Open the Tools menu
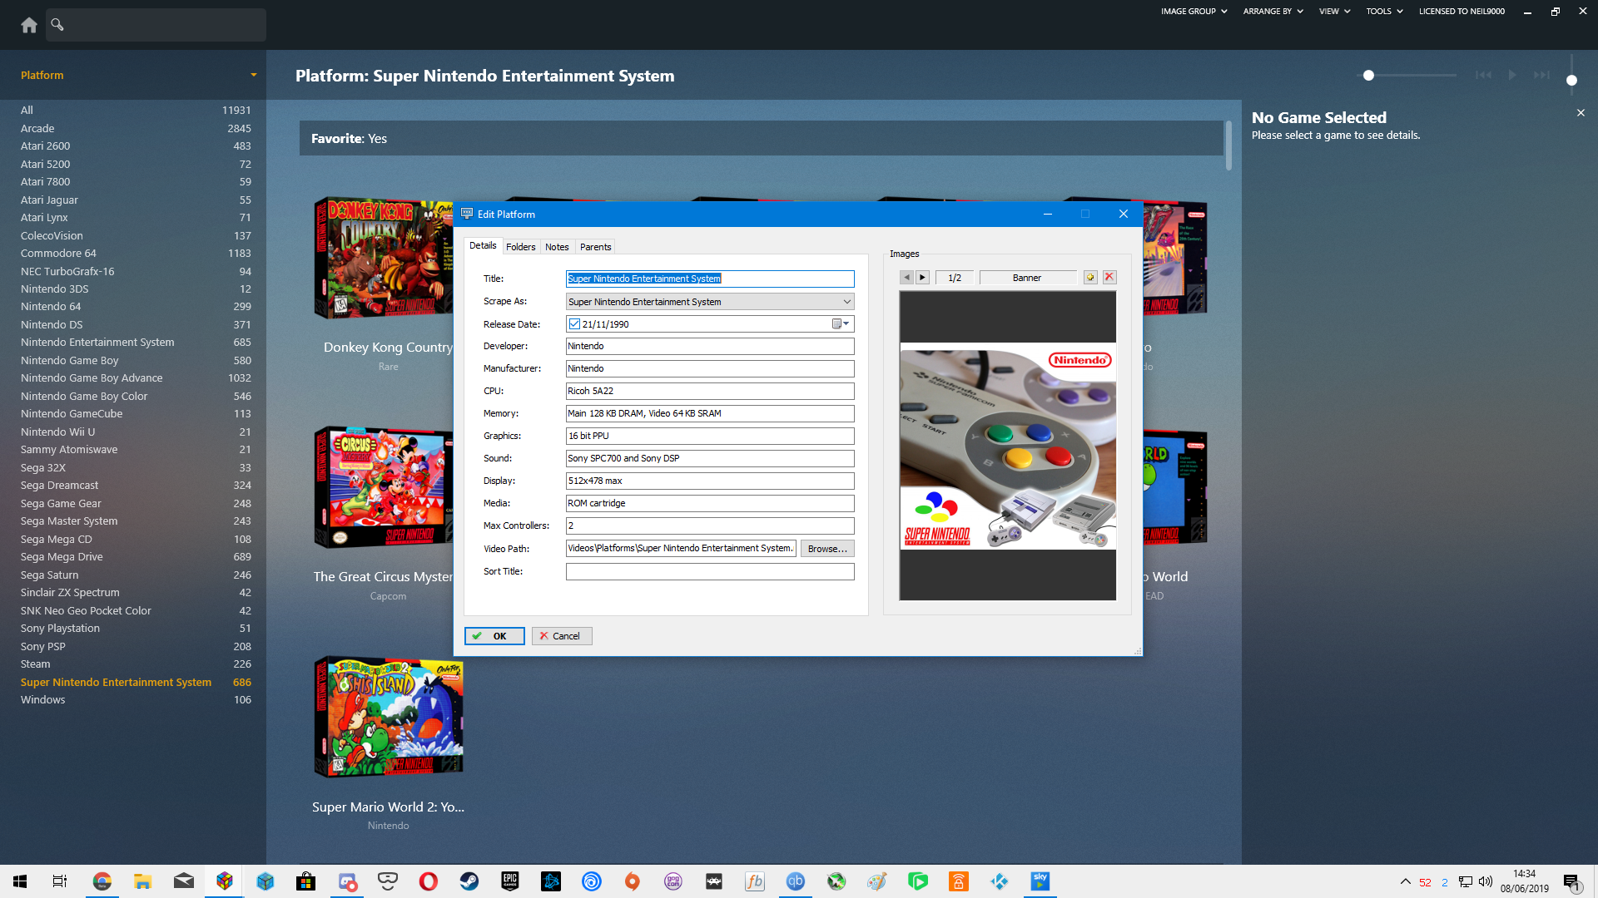The image size is (1598, 898). point(1384,12)
